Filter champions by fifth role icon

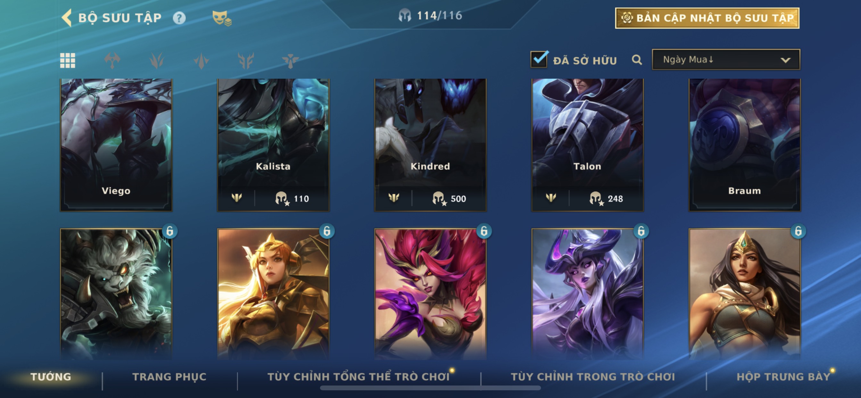(x=290, y=61)
